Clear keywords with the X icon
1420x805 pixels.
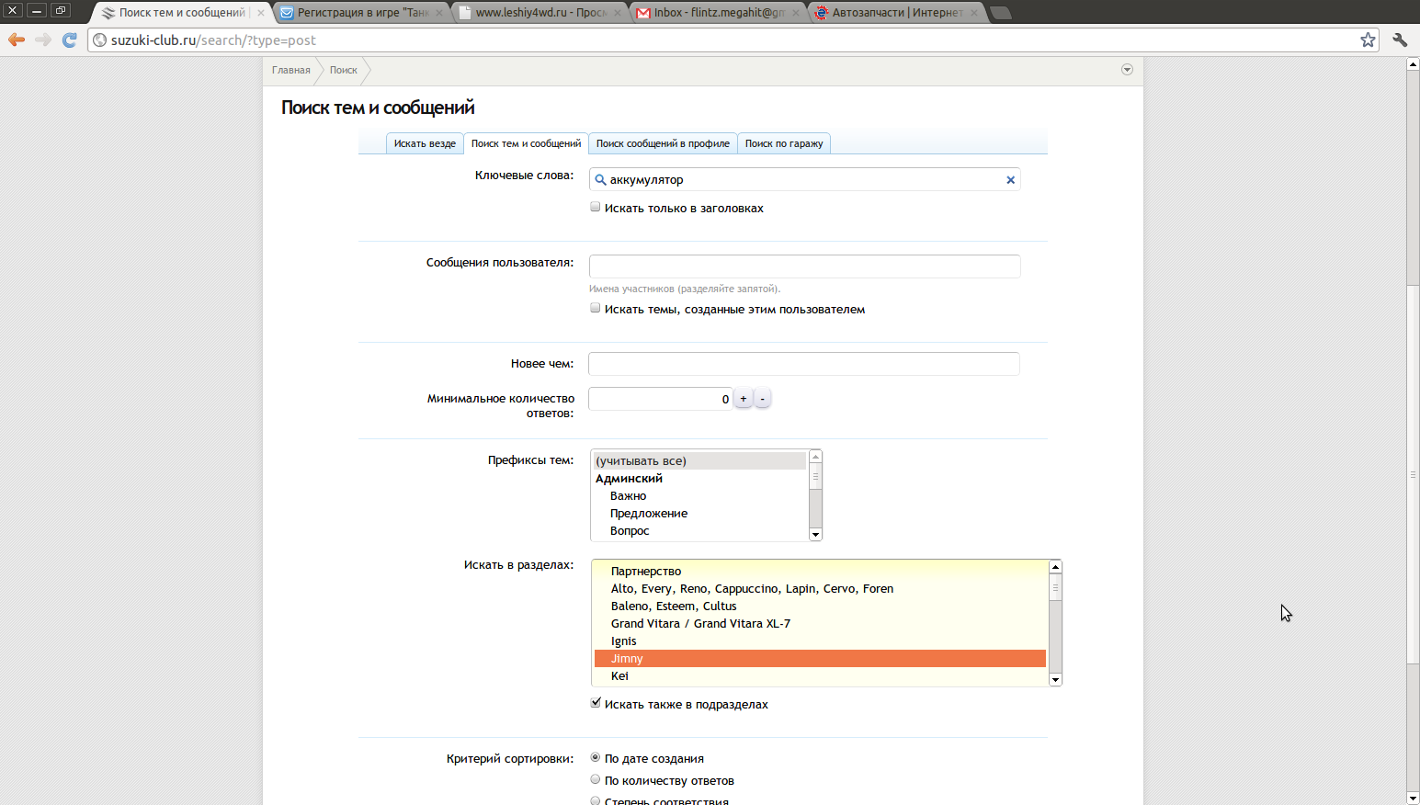(1010, 180)
